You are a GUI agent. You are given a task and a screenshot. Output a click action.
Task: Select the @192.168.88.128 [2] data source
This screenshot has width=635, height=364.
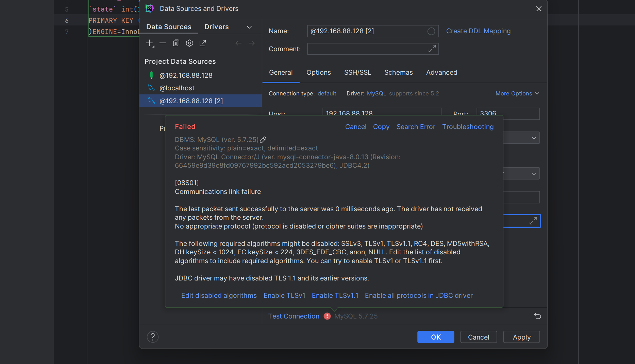pyautogui.click(x=201, y=101)
